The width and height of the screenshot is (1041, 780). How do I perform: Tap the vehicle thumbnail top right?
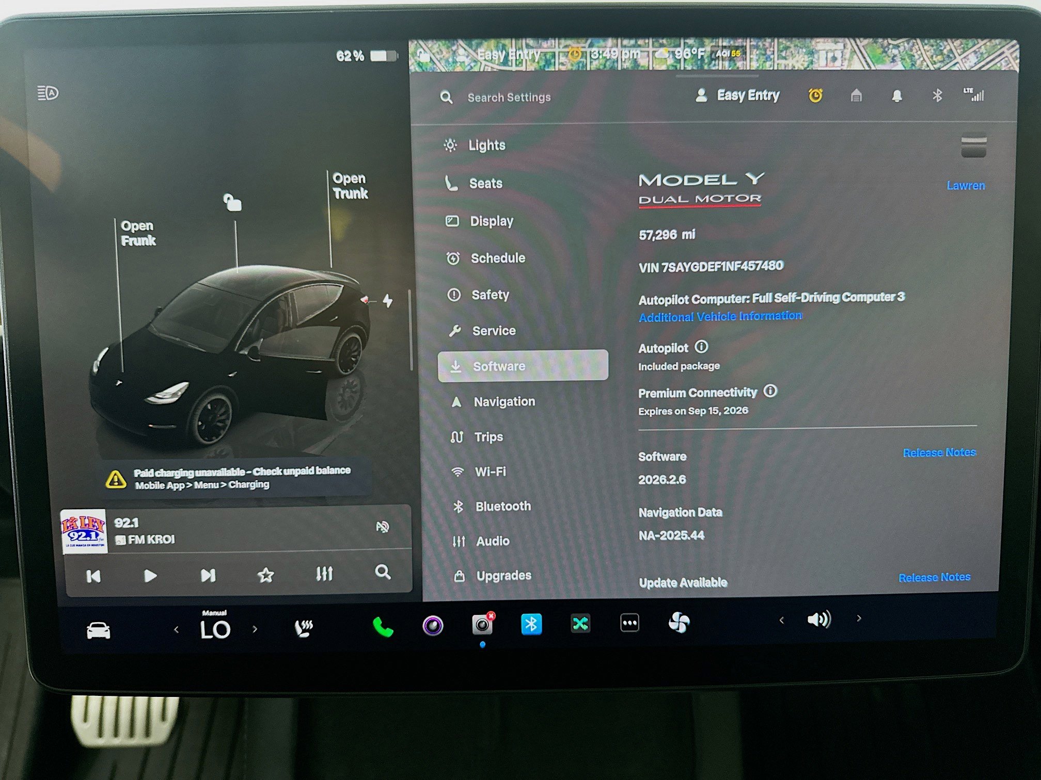pos(973,145)
